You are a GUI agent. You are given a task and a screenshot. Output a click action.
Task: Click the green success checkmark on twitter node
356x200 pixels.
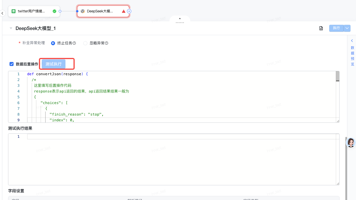click(x=54, y=11)
